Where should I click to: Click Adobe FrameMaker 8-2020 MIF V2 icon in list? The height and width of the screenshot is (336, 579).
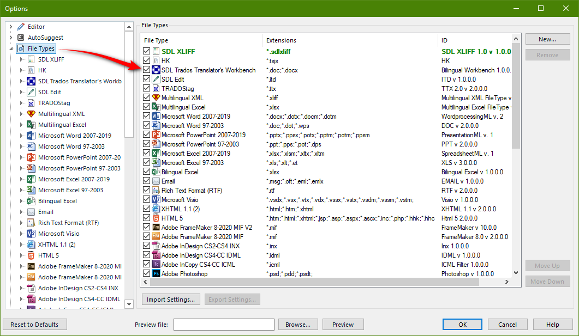(x=156, y=227)
